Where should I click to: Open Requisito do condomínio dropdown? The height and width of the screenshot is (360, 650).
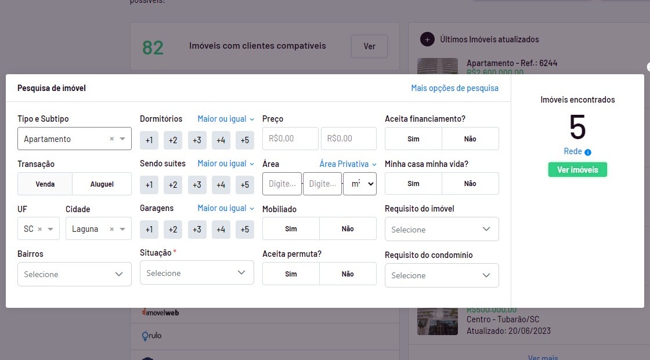[442, 275]
